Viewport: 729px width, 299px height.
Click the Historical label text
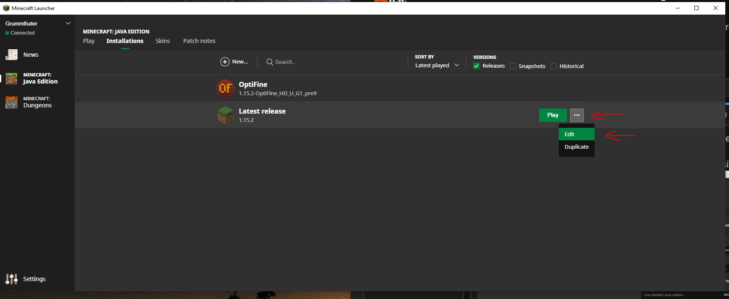pos(571,66)
